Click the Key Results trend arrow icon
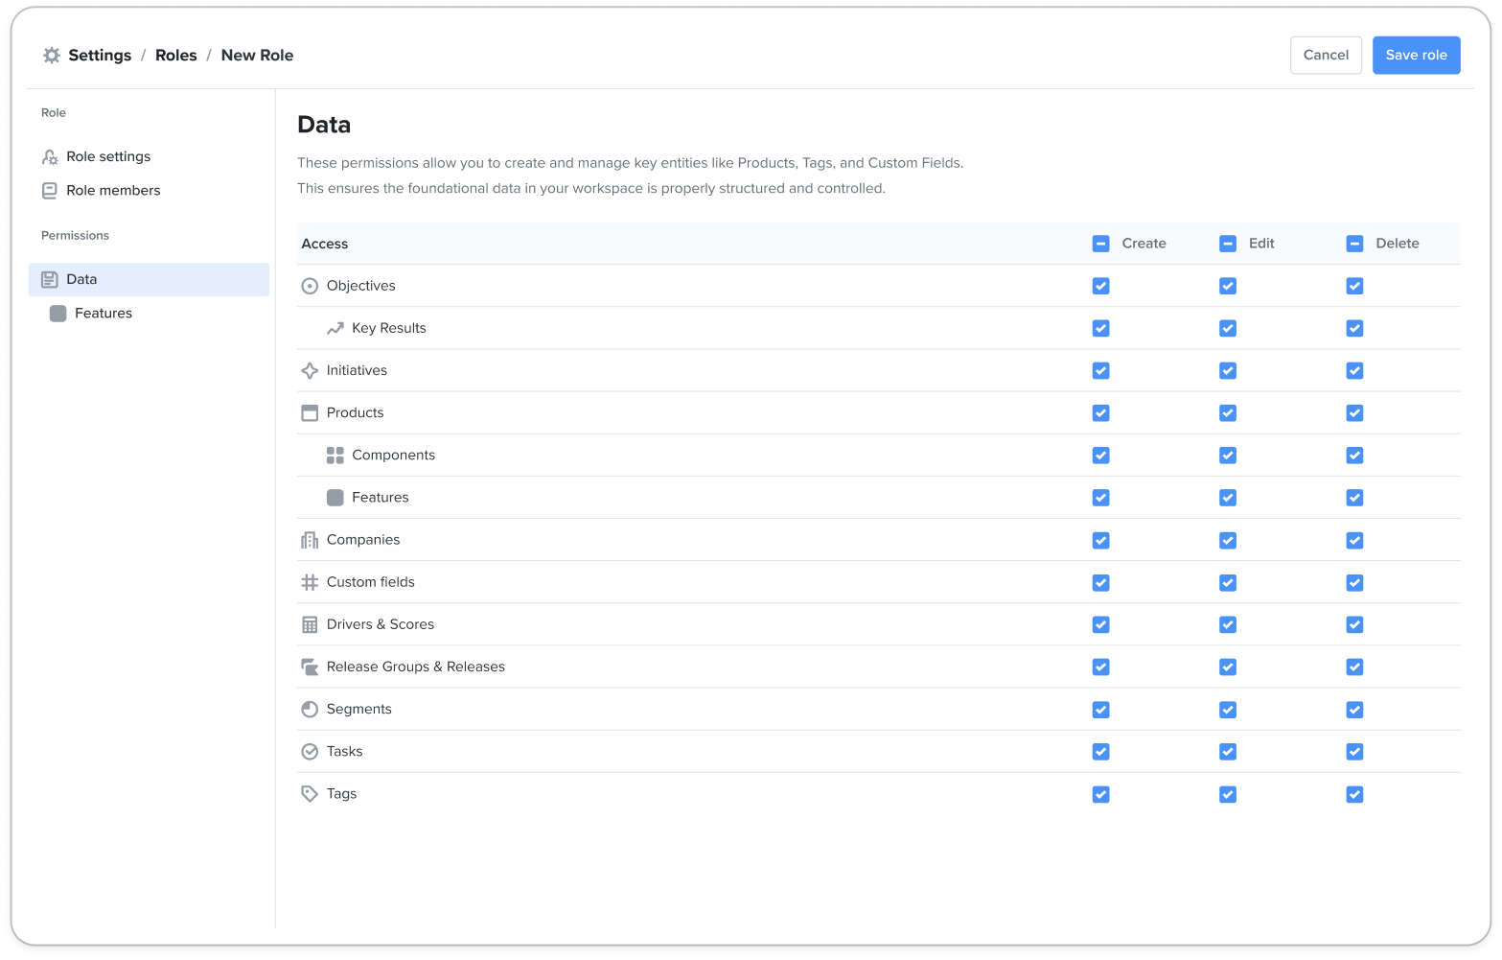Screen dimensions: 1502x960 click(x=335, y=328)
